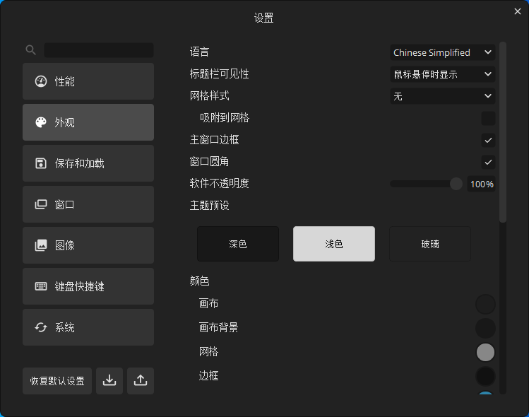The width and height of the screenshot is (529, 417).
Task: Click the 网格样式 label
Action: [x=210, y=96]
